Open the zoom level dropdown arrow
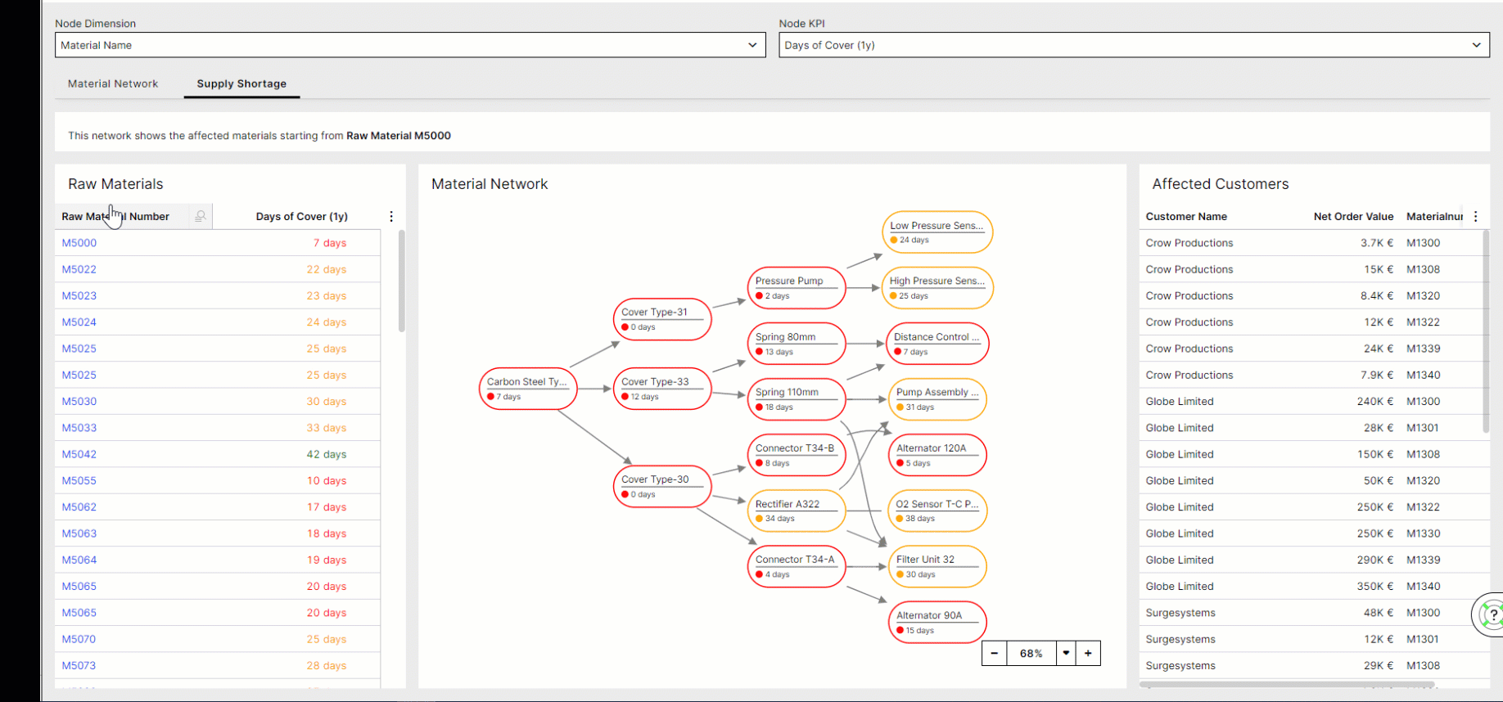Image resolution: width=1503 pixels, height=702 pixels. click(1066, 653)
